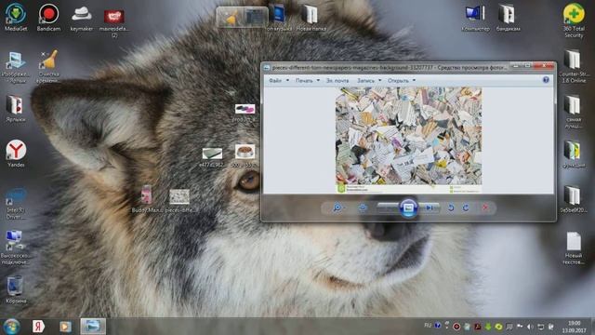The width and height of the screenshot is (595, 335).
Task: Select the Компьютер desktop icon
Action: point(475,18)
